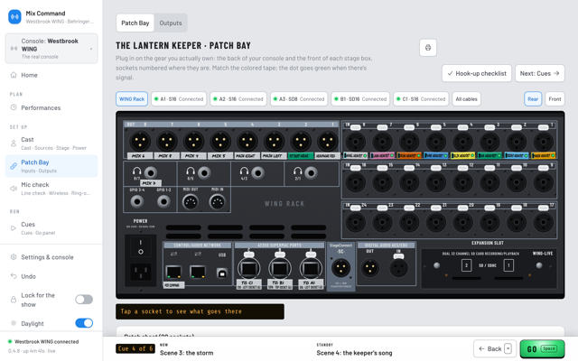Viewport: 578px width, 361px height.
Task: Open Performances in sidebar
Action: click(51, 107)
